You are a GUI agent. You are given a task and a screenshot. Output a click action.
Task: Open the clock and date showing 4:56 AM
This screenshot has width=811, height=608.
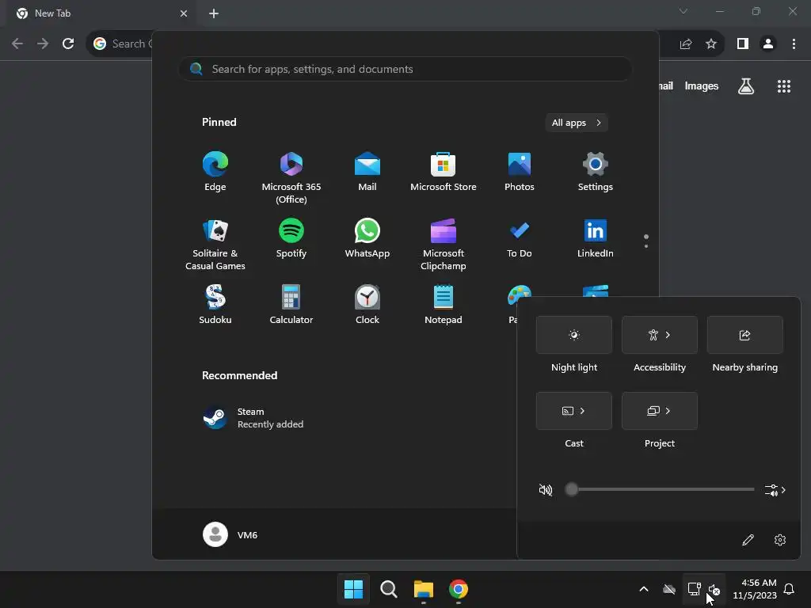tap(755, 589)
